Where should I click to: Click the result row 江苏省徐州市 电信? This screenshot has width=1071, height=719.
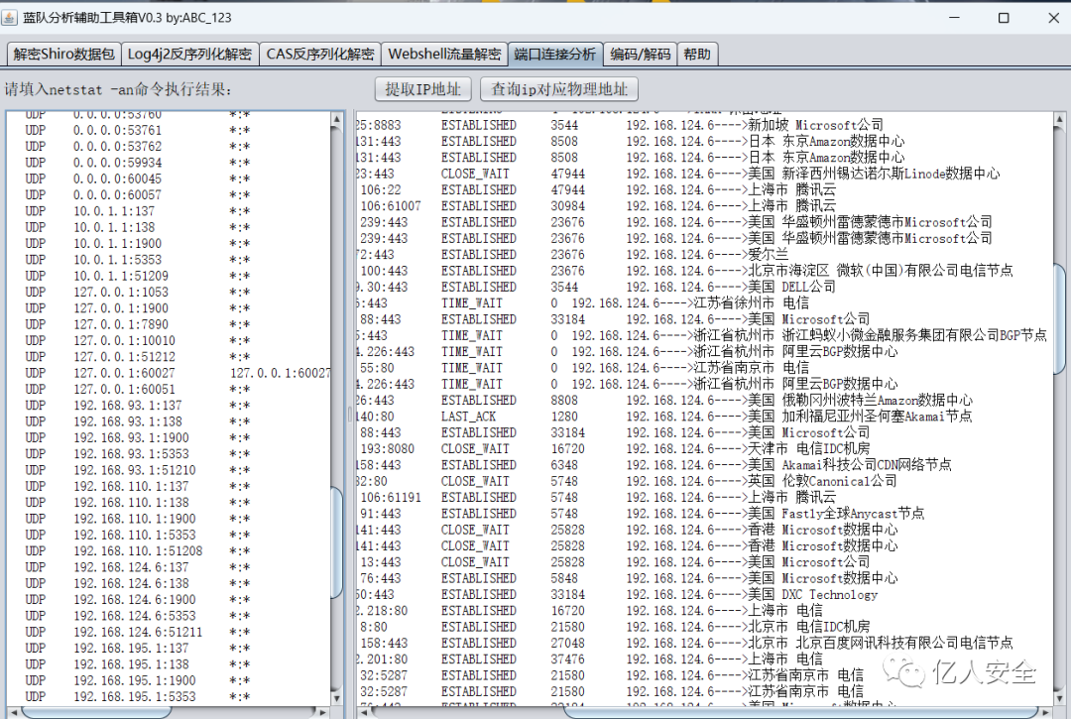coord(583,302)
